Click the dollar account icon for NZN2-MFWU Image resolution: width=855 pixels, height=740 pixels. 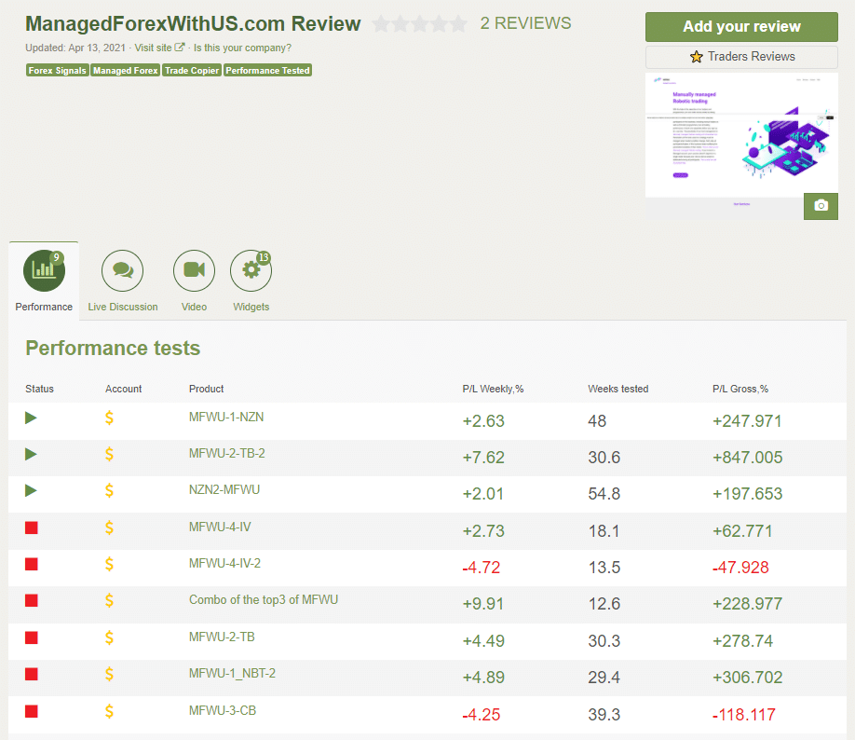click(109, 490)
